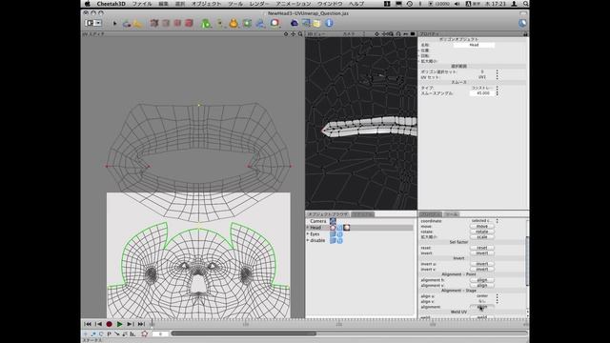Click the Time Machine clock menu bar icon
Screen dimensions: 610x343
pyautogui.click(x=410, y=4)
